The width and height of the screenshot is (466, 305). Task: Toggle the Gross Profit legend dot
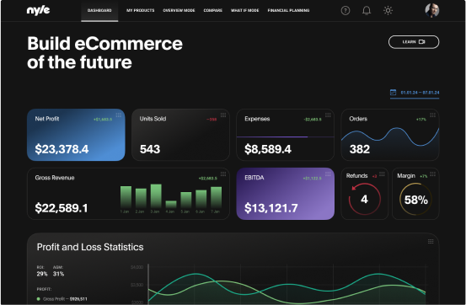[x=38, y=299]
